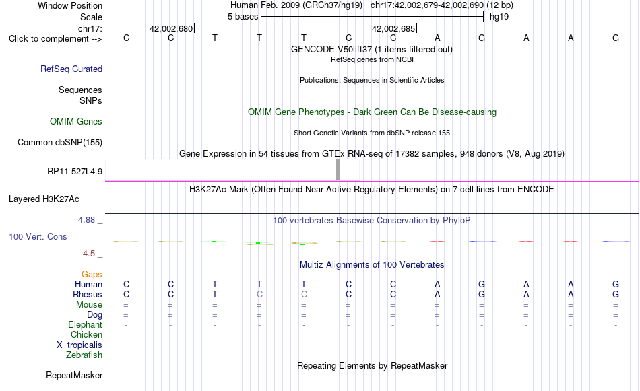This screenshot has height=391, width=640.
Task: Click the 42,002,685 ruler position
Action: [393, 28]
